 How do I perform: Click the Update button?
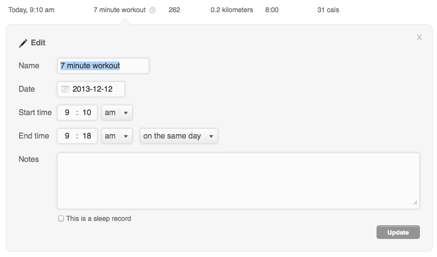[x=398, y=232]
